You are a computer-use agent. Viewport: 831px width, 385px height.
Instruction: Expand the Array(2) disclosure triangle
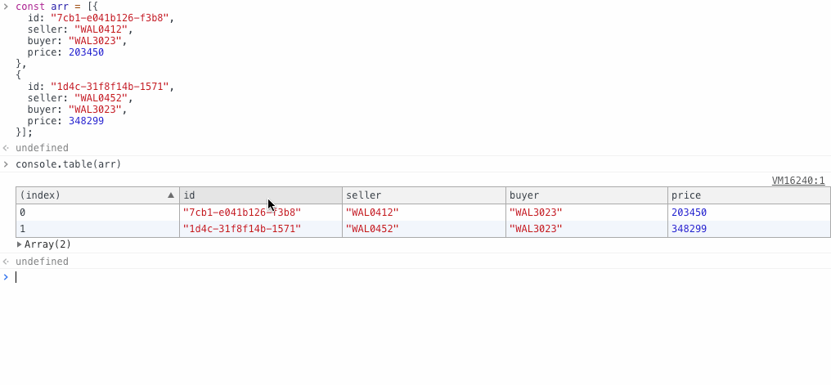coord(19,244)
